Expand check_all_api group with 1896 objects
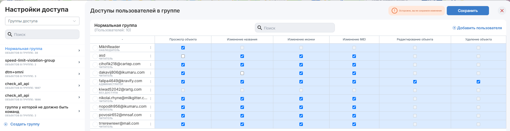The width and height of the screenshot is (510, 131). [79, 97]
